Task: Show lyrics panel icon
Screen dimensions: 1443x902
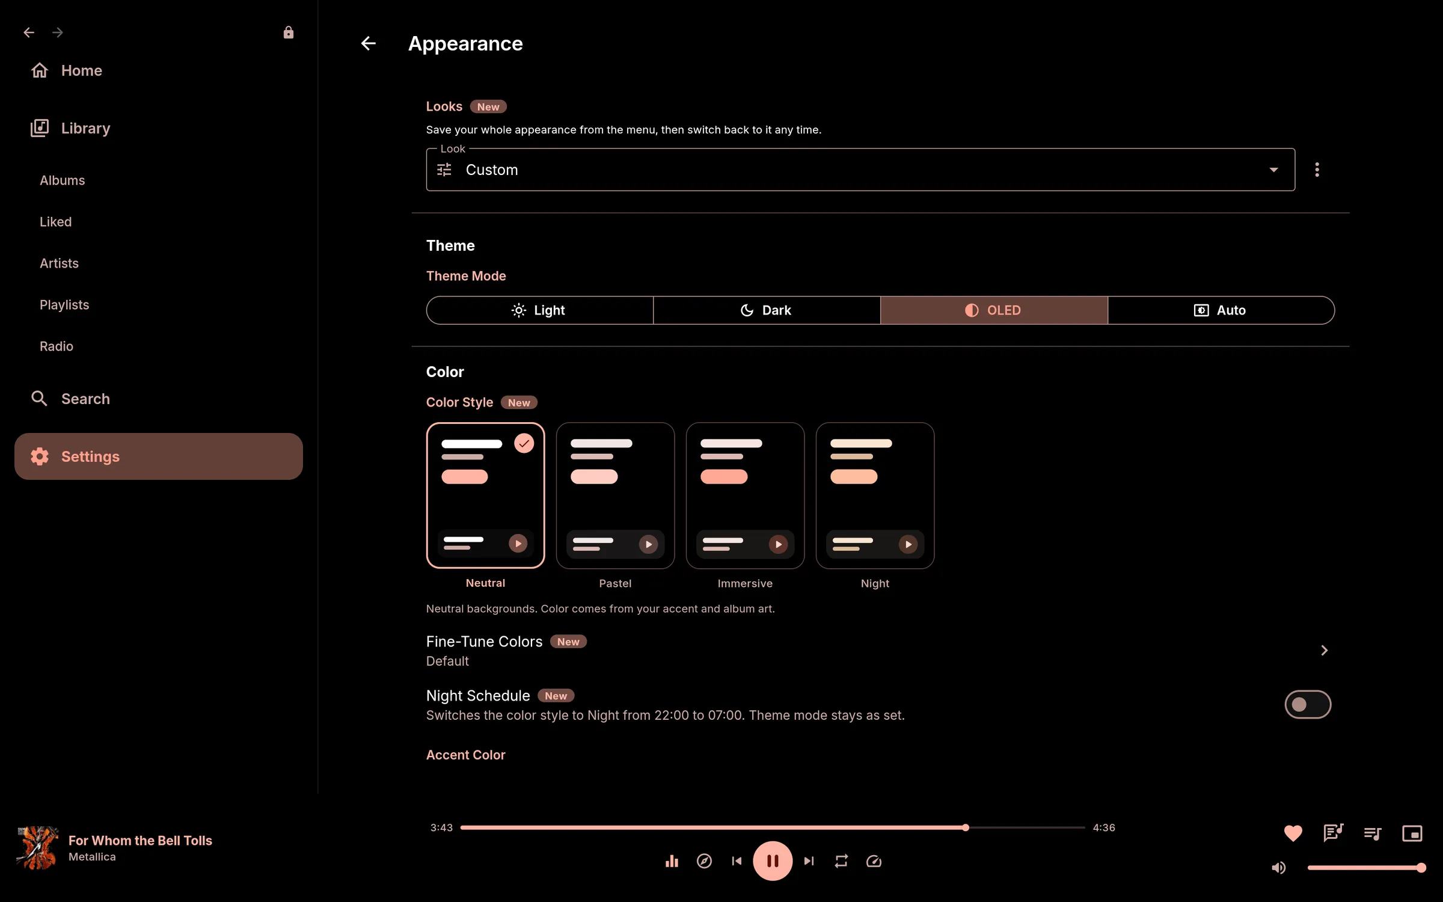Action: (x=1333, y=833)
